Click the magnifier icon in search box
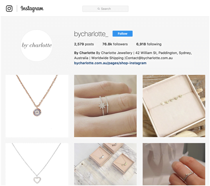Image resolution: width=210 pixels, height=186 pixels. click(x=98, y=9)
